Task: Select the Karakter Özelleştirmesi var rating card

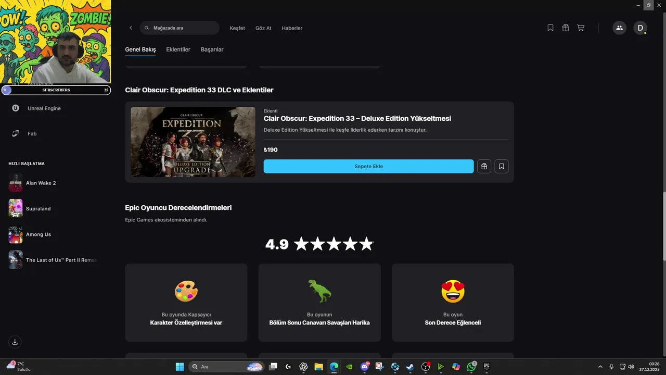Action: (186, 303)
